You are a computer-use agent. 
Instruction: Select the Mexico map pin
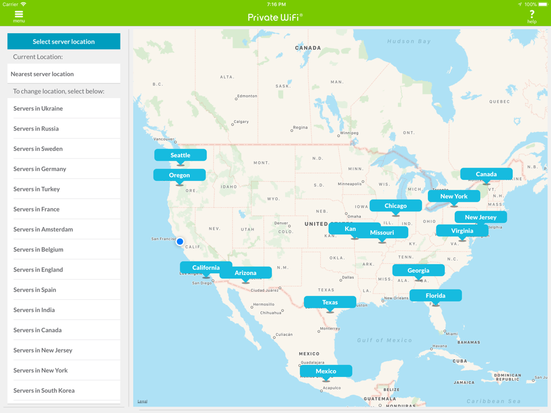pyautogui.click(x=326, y=371)
